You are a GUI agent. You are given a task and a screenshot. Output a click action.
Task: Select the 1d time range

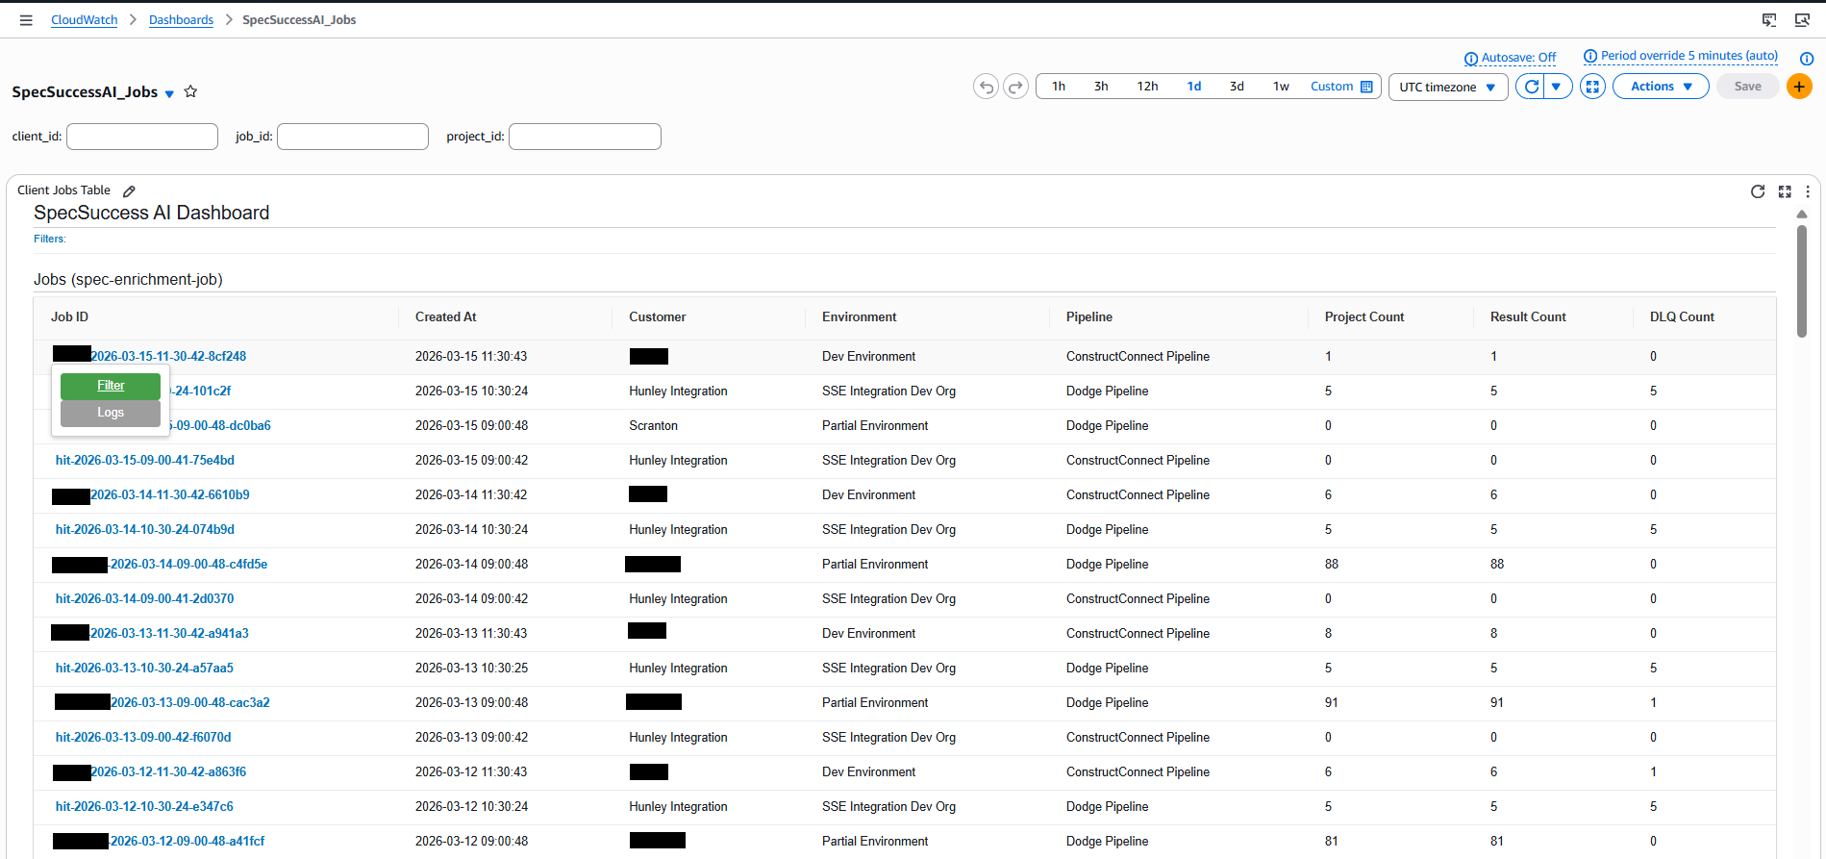[x=1194, y=87]
